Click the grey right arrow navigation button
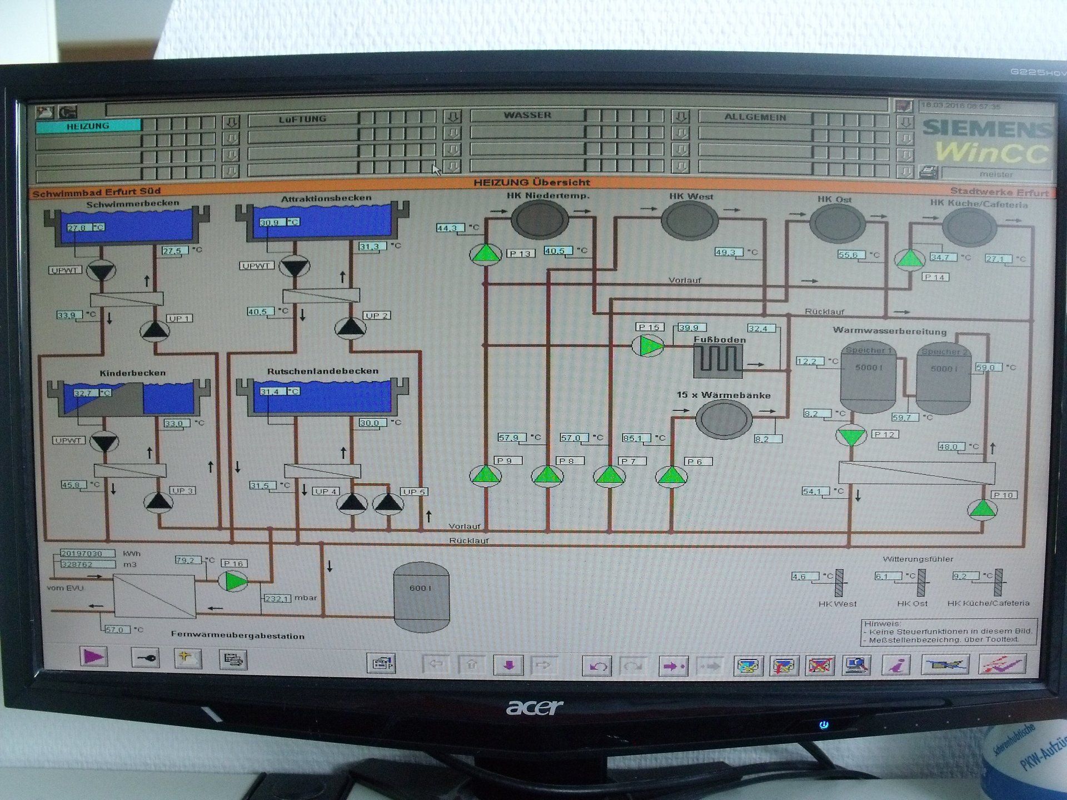 tap(544, 665)
